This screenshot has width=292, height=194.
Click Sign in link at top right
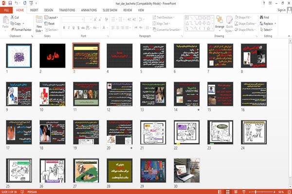click(x=281, y=10)
